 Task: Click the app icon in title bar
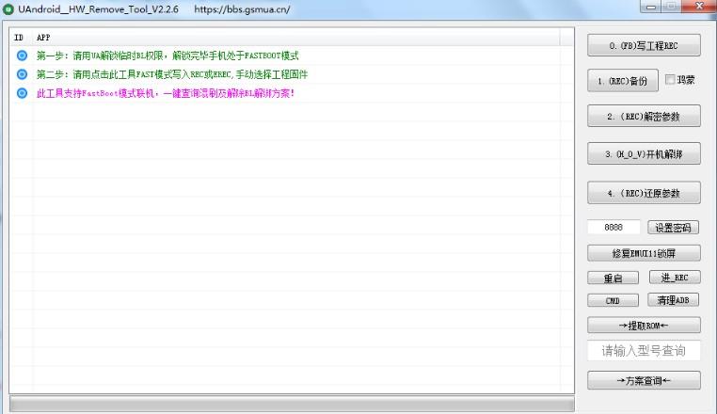pos(8,8)
